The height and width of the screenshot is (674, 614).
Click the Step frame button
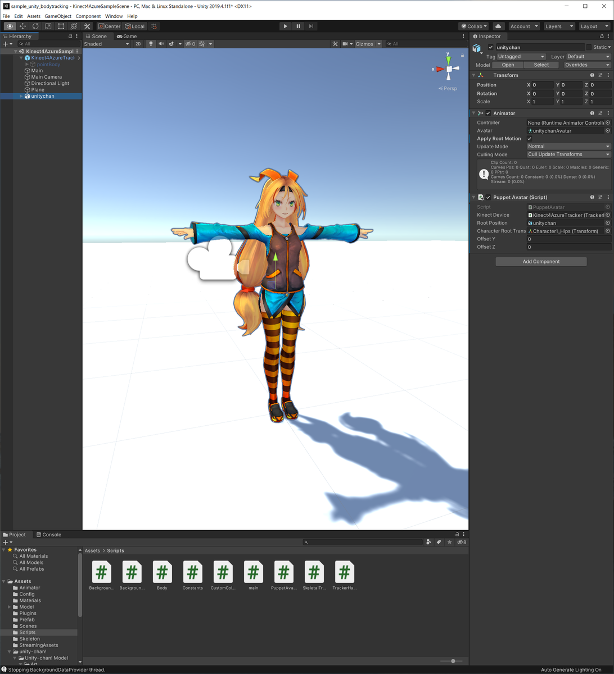(x=311, y=26)
